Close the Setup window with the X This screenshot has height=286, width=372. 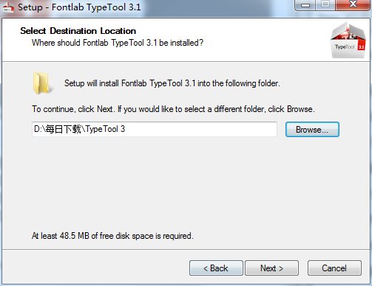(x=353, y=5)
